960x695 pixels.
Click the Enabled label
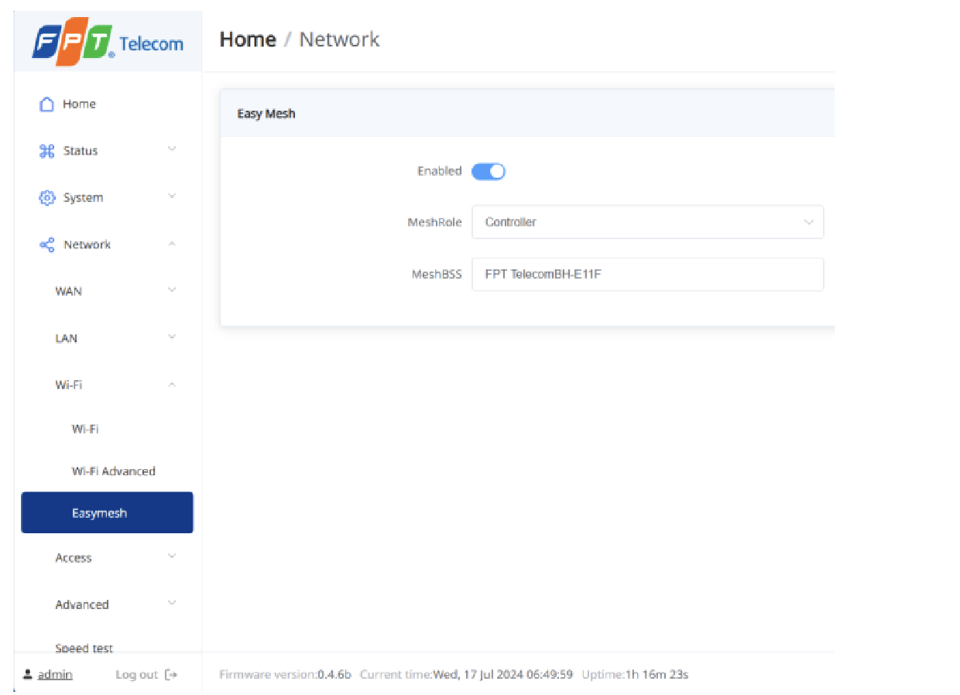(x=439, y=171)
